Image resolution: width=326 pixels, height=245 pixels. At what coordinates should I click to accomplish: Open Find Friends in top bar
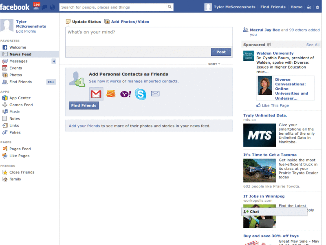273,7
